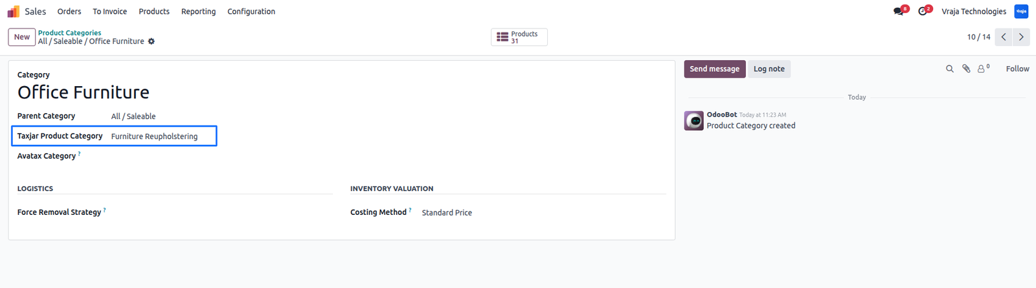Select the Costing Method Standard Price field
This screenshot has width=1036, height=288.
coord(543,213)
